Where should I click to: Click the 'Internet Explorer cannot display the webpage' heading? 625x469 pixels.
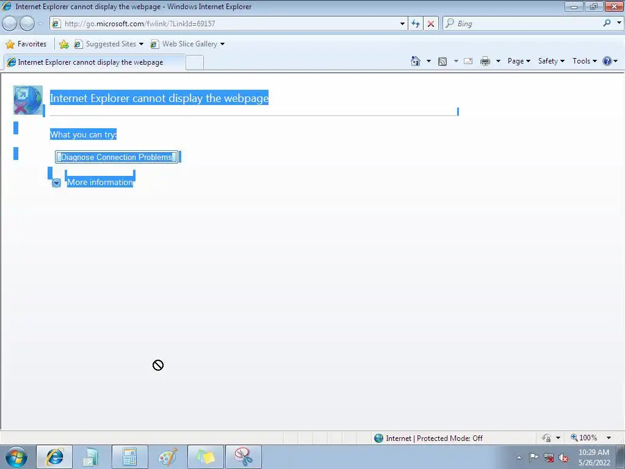159,98
